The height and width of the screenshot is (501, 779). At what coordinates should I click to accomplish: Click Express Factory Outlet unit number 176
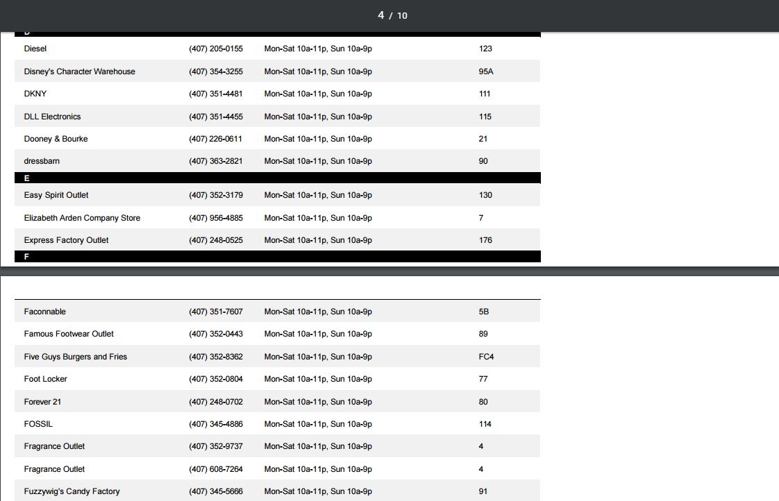[485, 240]
